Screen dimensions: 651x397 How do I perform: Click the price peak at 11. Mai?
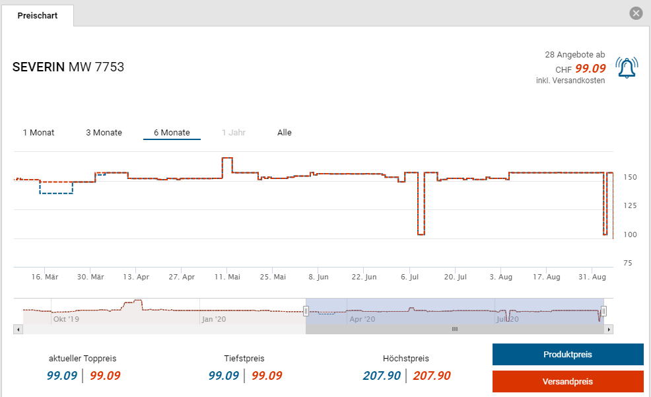pyautogui.click(x=226, y=158)
